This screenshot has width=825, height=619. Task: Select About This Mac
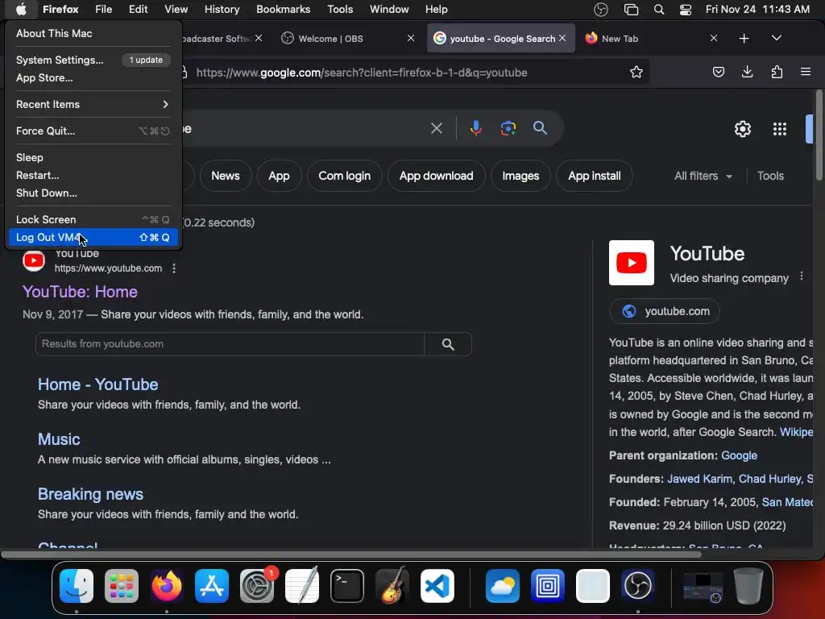(93, 33)
